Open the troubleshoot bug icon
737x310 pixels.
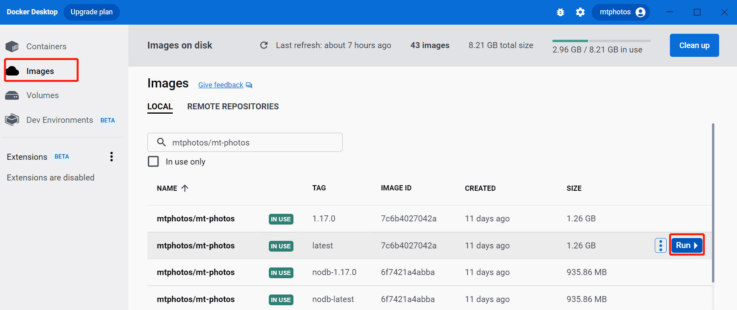tap(560, 12)
